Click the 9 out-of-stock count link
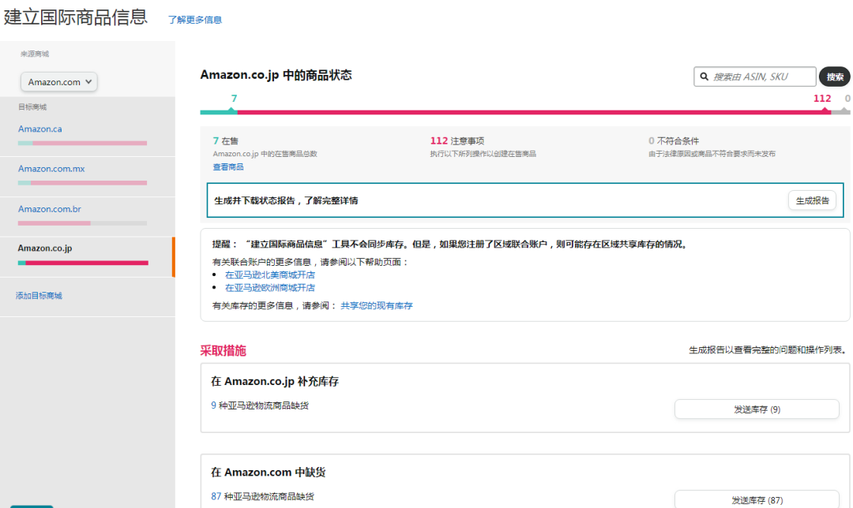This screenshot has width=853, height=508. [214, 405]
